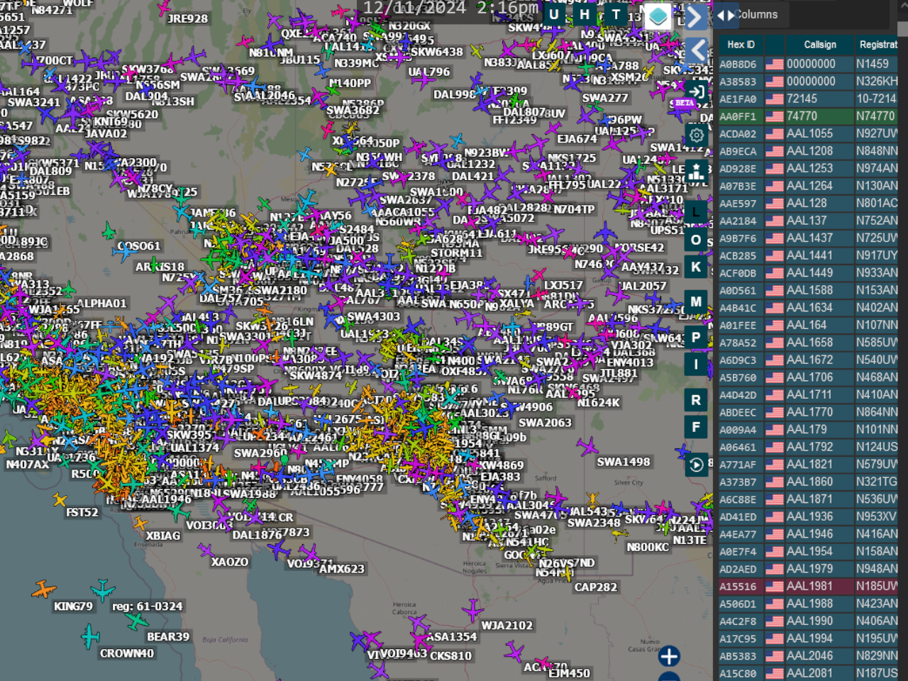The width and height of the screenshot is (908, 681).
Task: Click the N800KC label on the map
Action: pos(648,548)
